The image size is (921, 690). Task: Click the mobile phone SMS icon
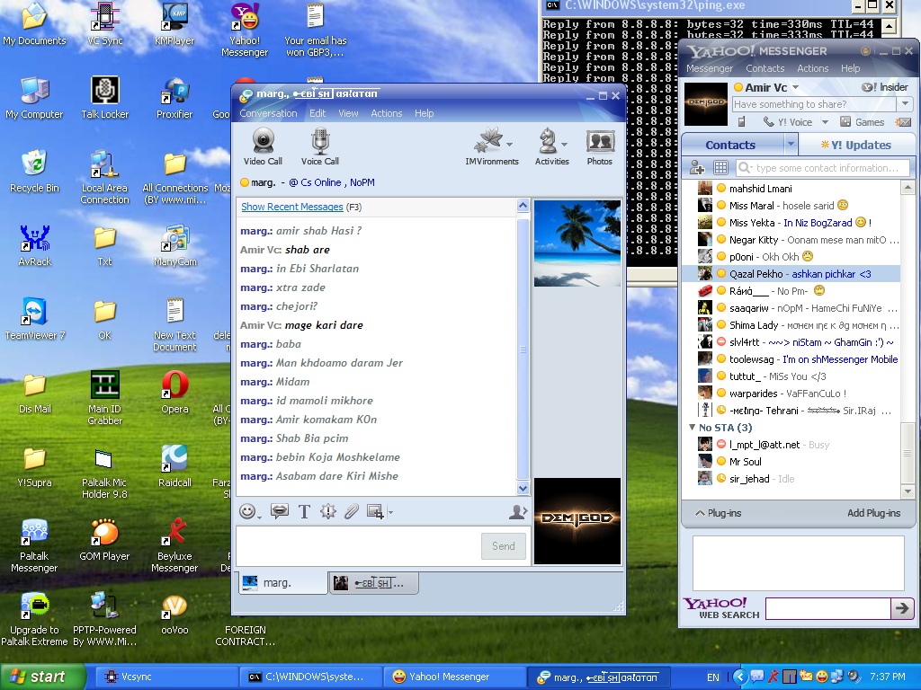(x=741, y=122)
